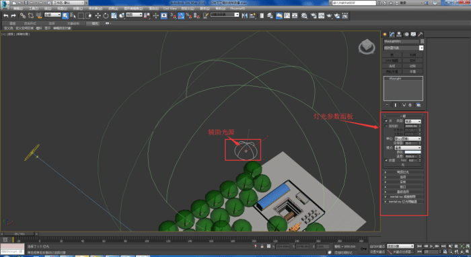Image resolution: width=471 pixels, height=257 pixels.
Task: Activate the Select and Scale tool
Action: coord(114,15)
